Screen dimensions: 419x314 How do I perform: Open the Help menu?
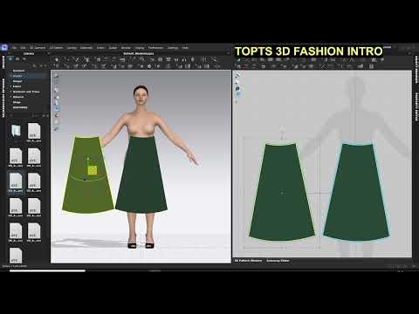pyautogui.click(x=185, y=48)
